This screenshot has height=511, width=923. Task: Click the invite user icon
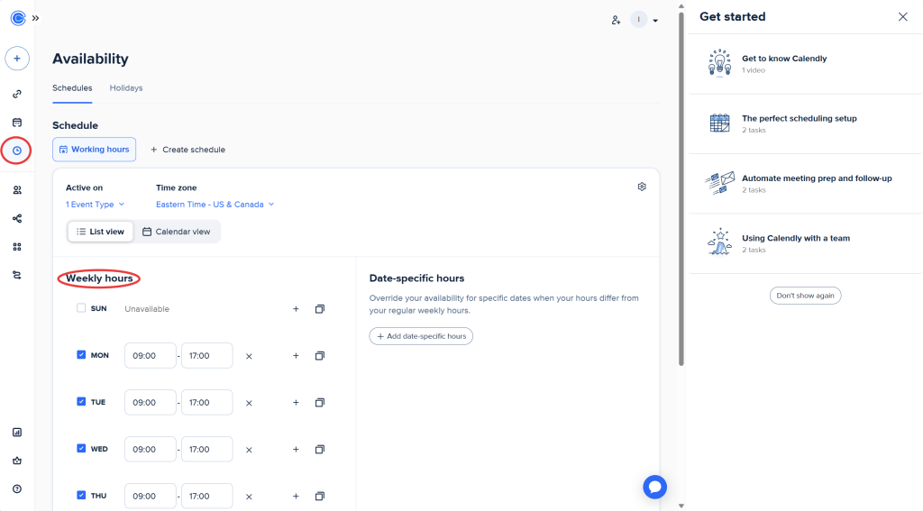click(616, 20)
